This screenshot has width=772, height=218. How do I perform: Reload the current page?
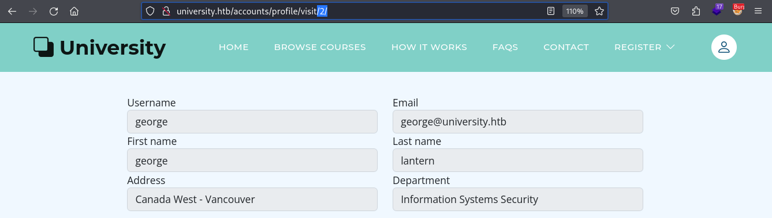pos(53,11)
